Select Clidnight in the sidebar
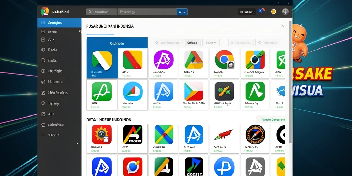 click(x=59, y=71)
